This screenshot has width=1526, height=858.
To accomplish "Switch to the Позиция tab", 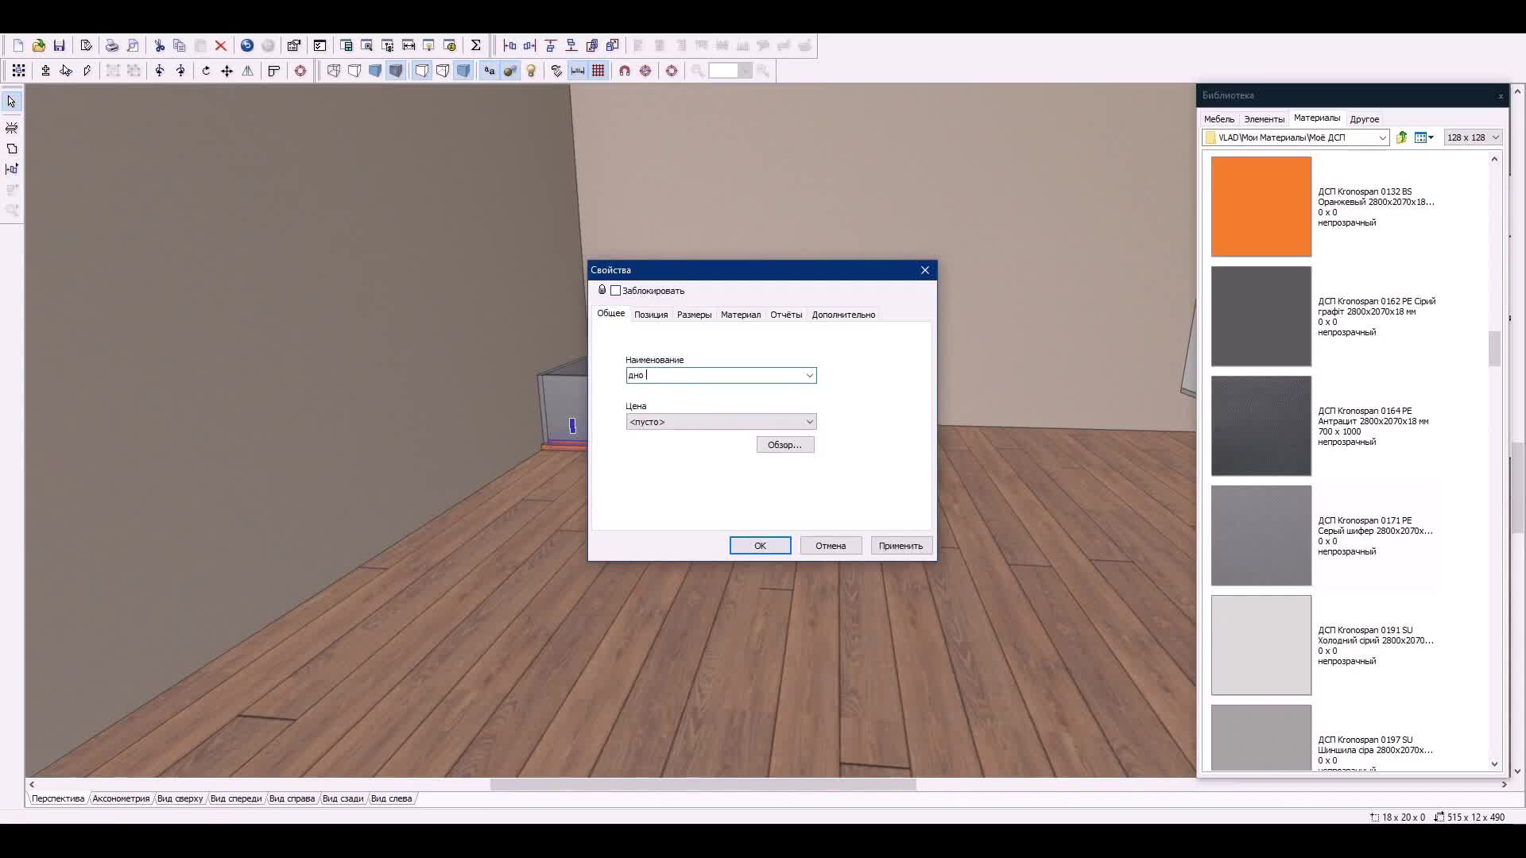I will [651, 315].
